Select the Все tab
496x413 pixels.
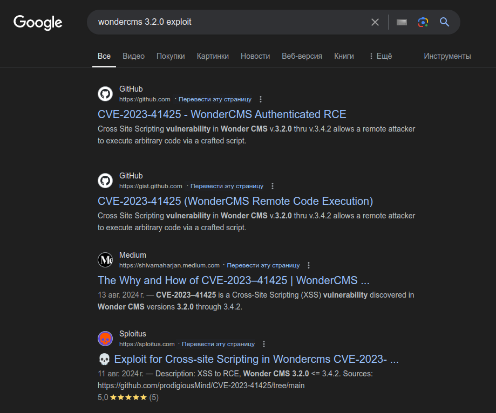(x=104, y=56)
